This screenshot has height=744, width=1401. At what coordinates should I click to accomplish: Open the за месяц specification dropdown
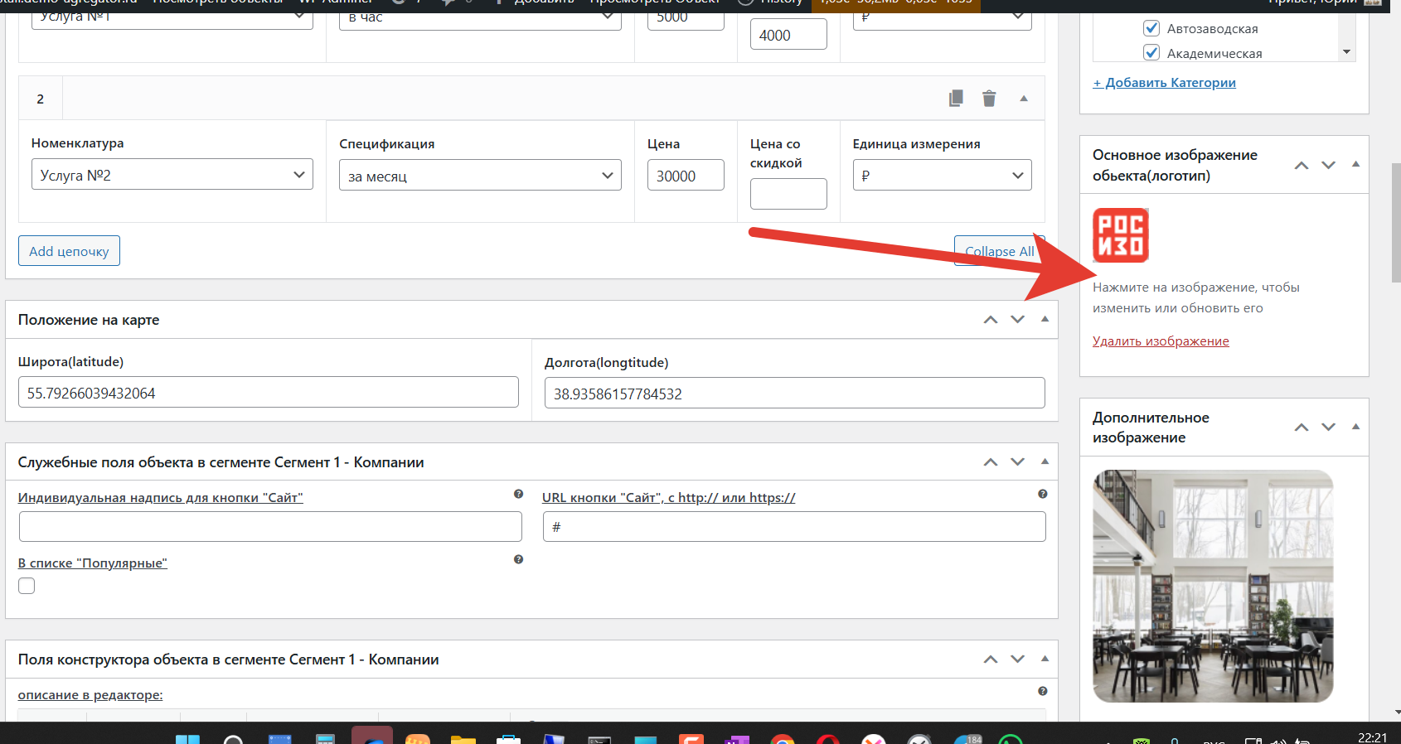tap(480, 176)
